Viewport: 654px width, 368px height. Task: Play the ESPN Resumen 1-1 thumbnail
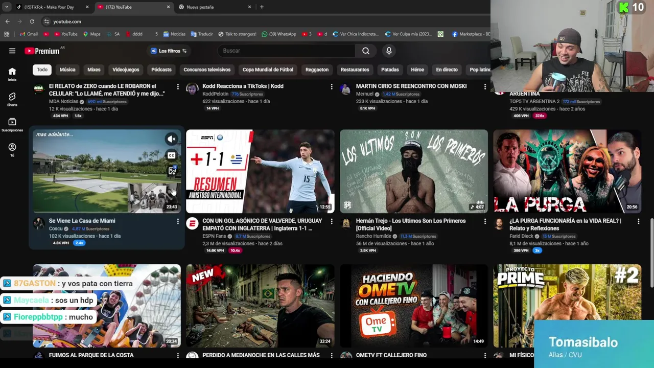click(x=260, y=171)
